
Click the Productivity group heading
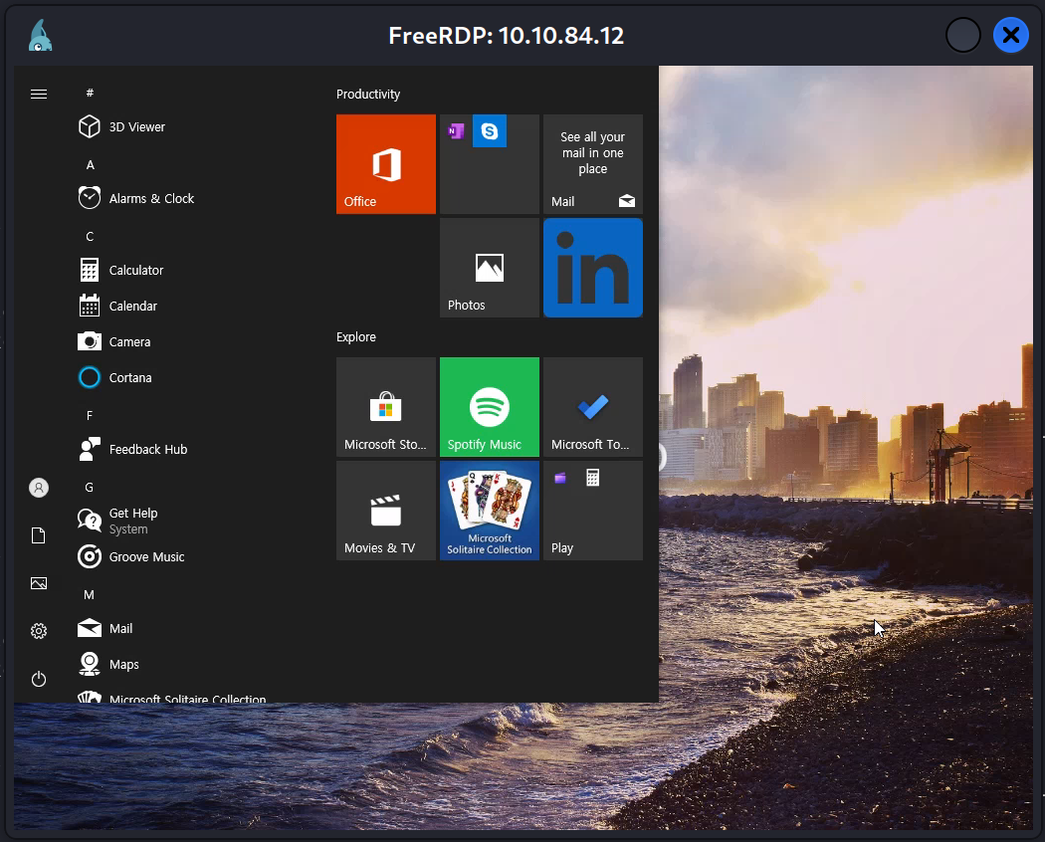(x=368, y=94)
